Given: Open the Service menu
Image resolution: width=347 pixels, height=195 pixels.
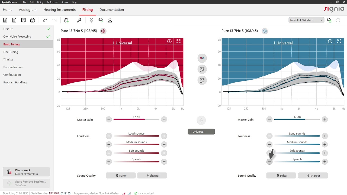Looking at the screenshot, I should (x=65, y=2).
